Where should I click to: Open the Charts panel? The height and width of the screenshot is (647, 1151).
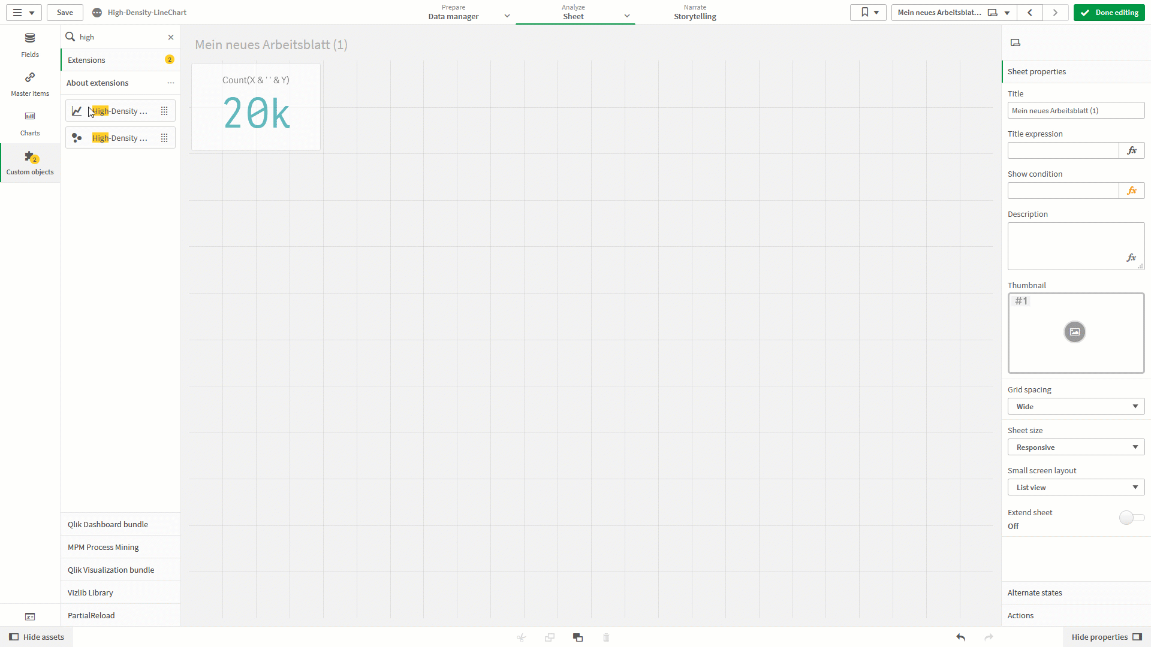point(29,123)
